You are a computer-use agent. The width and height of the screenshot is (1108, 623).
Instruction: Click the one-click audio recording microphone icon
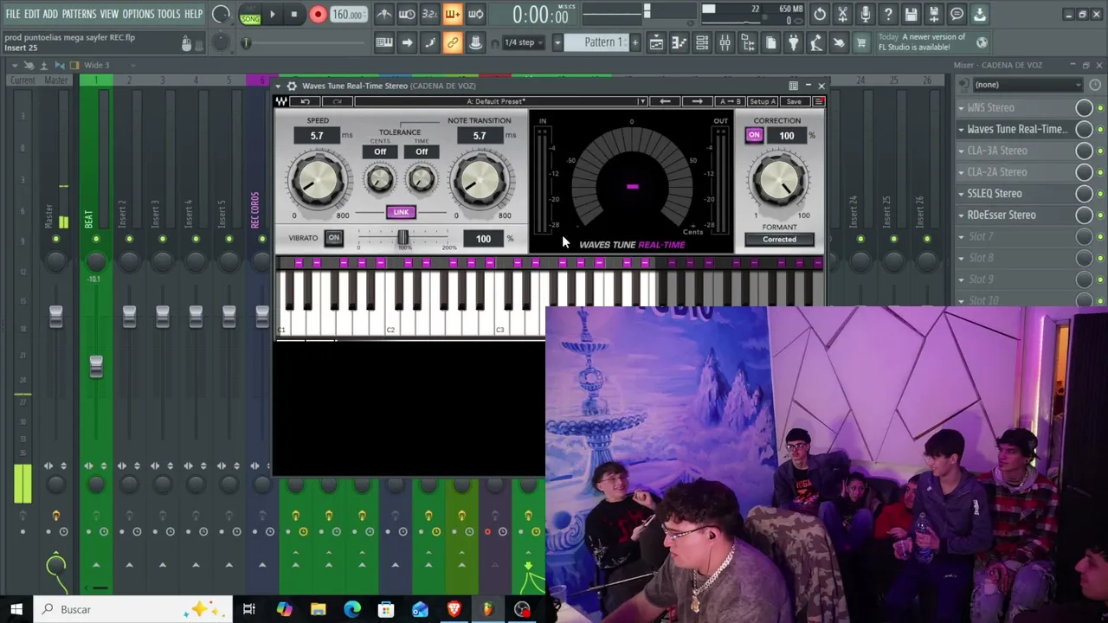[x=865, y=15]
